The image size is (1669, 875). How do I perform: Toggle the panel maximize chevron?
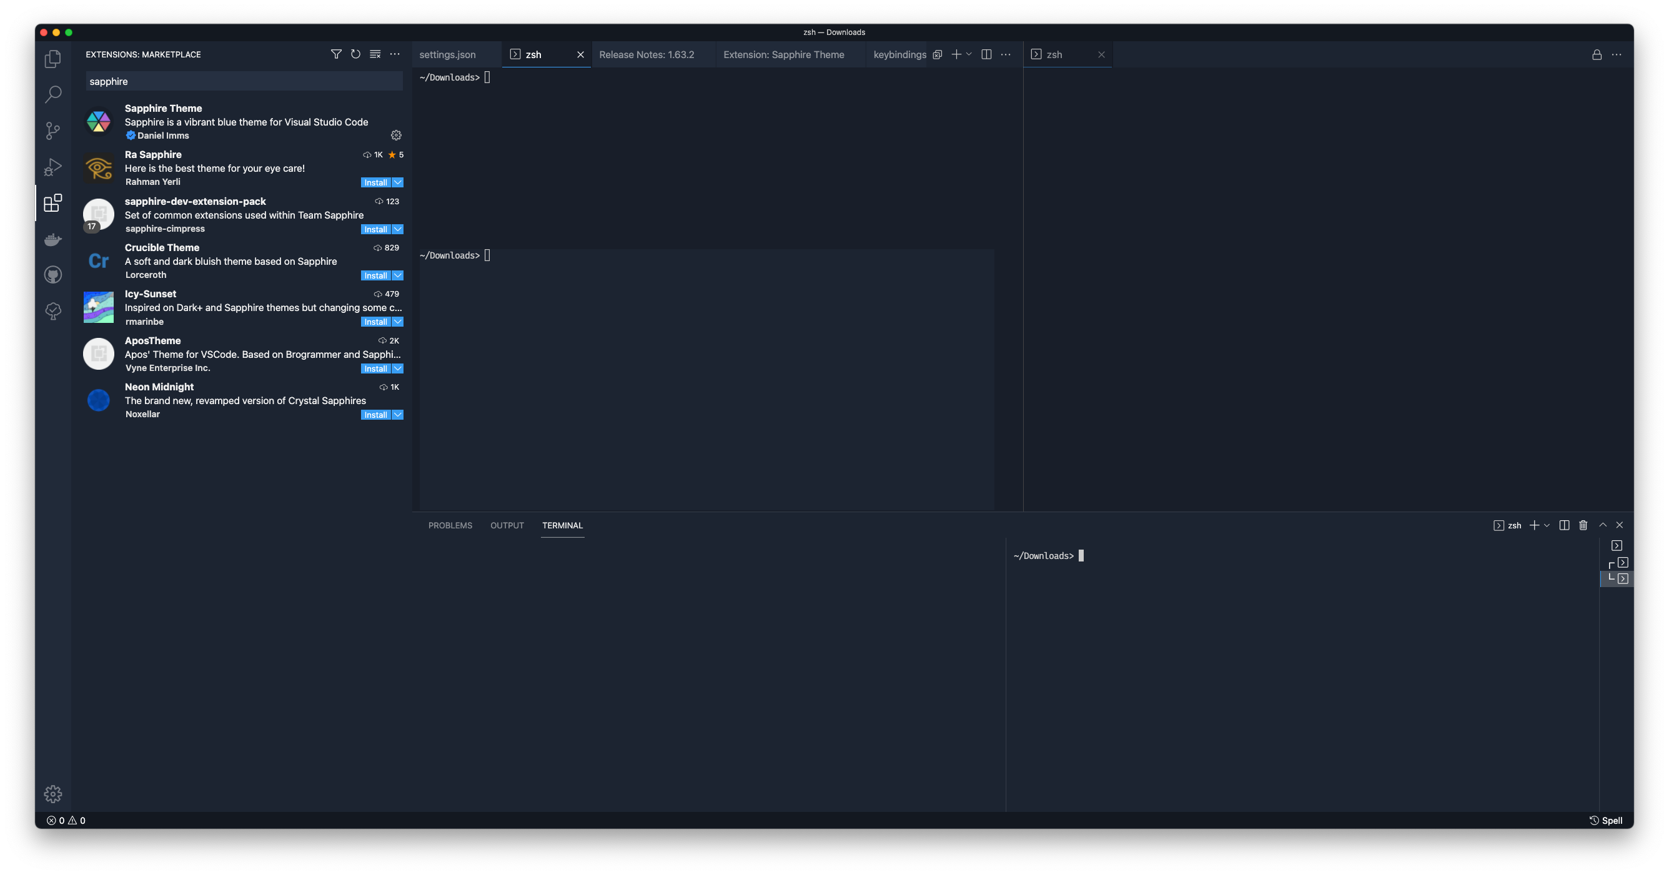(x=1602, y=525)
